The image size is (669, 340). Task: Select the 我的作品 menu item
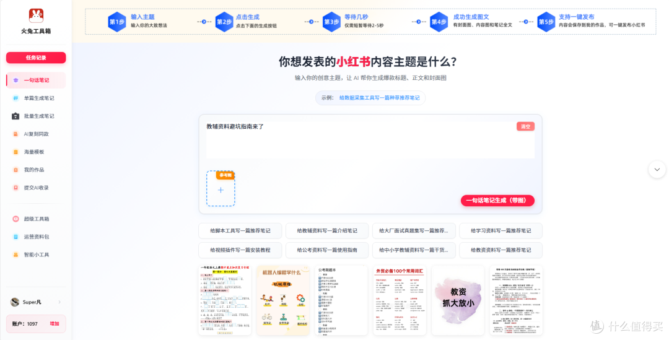point(36,170)
